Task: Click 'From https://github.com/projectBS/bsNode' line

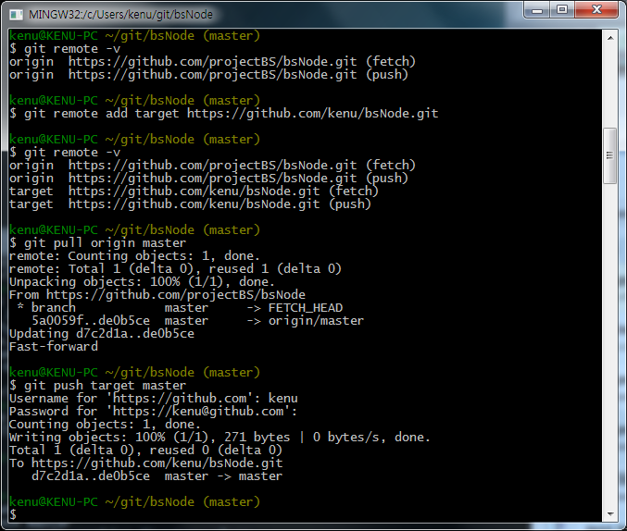Action: point(157,295)
